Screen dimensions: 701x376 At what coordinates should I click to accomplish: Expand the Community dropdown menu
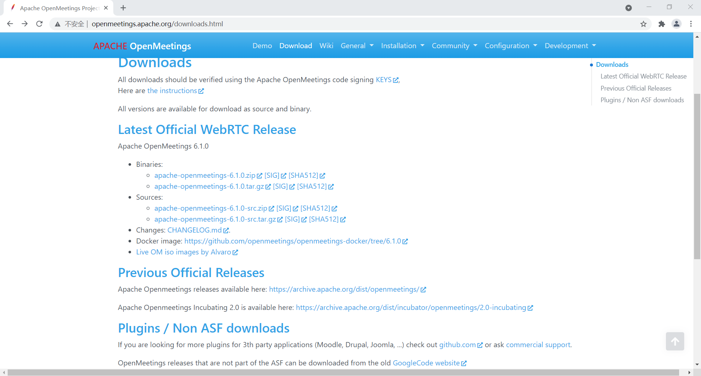click(455, 46)
